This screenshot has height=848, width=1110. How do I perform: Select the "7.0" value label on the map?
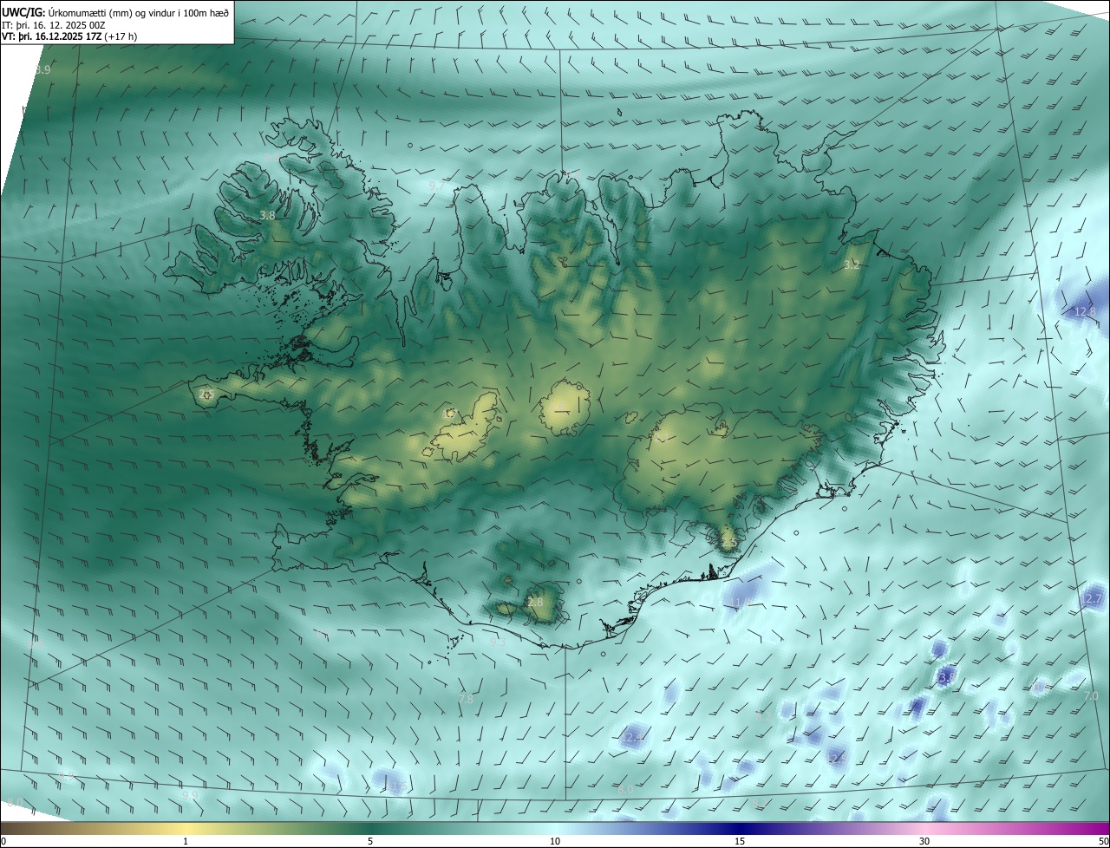[1091, 696]
